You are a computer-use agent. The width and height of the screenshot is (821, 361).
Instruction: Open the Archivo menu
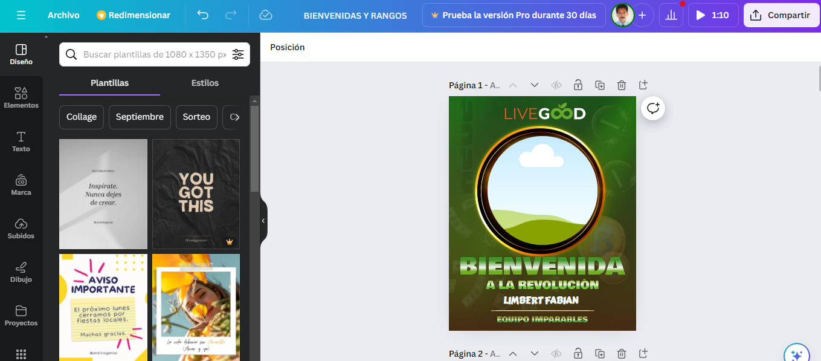click(x=63, y=15)
